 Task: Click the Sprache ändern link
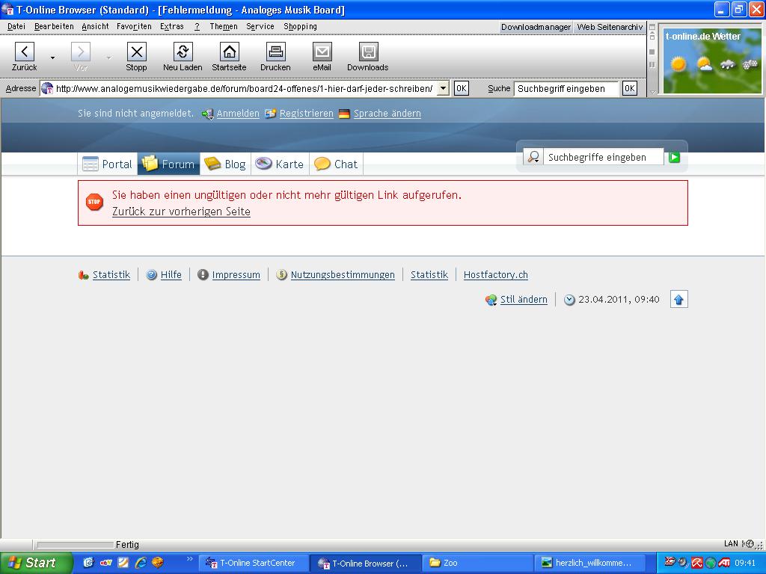387,114
